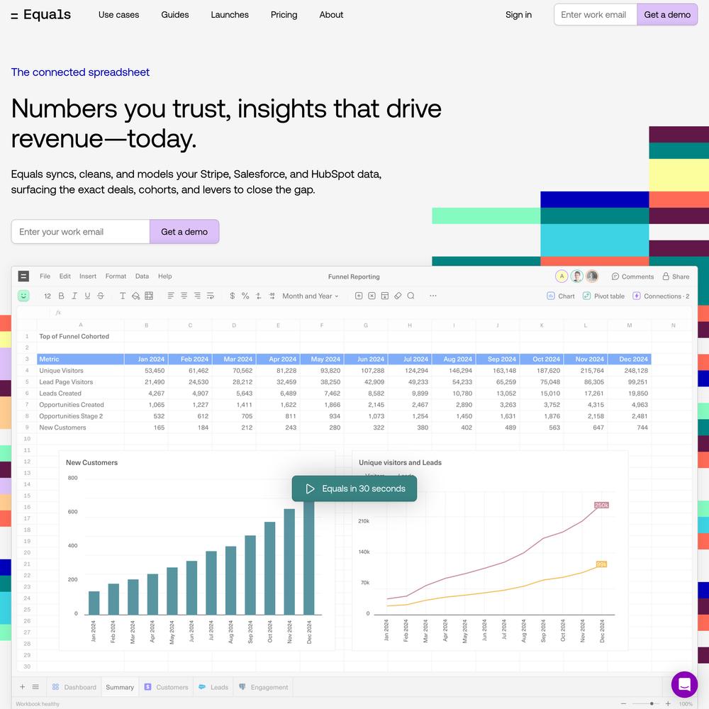Click the green smiley face toolbar icon

23,296
